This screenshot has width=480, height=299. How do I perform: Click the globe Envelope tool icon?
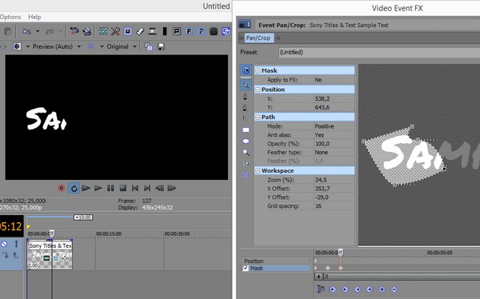87,31
